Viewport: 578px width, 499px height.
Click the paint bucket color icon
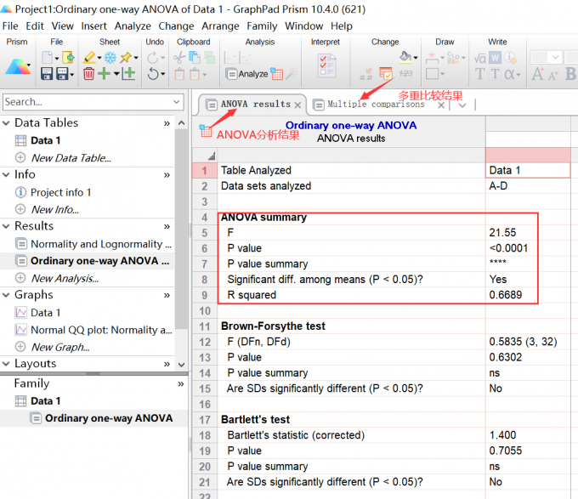tap(405, 56)
